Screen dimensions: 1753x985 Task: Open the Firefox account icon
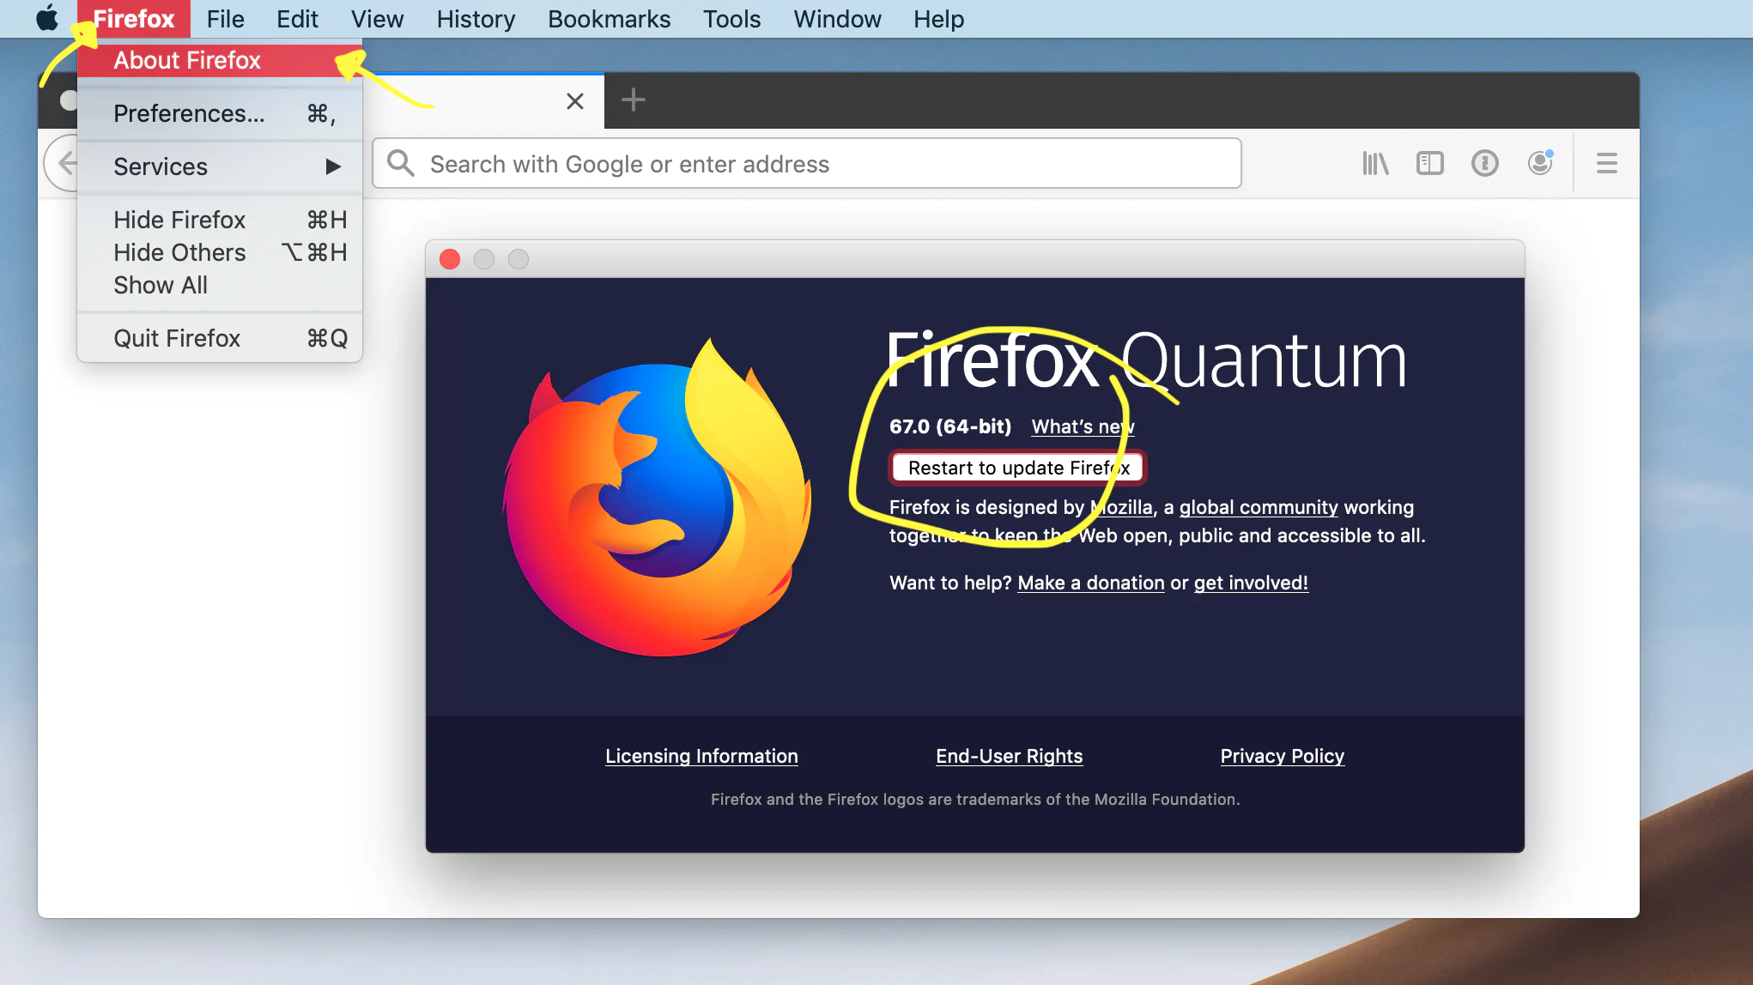(x=1540, y=163)
